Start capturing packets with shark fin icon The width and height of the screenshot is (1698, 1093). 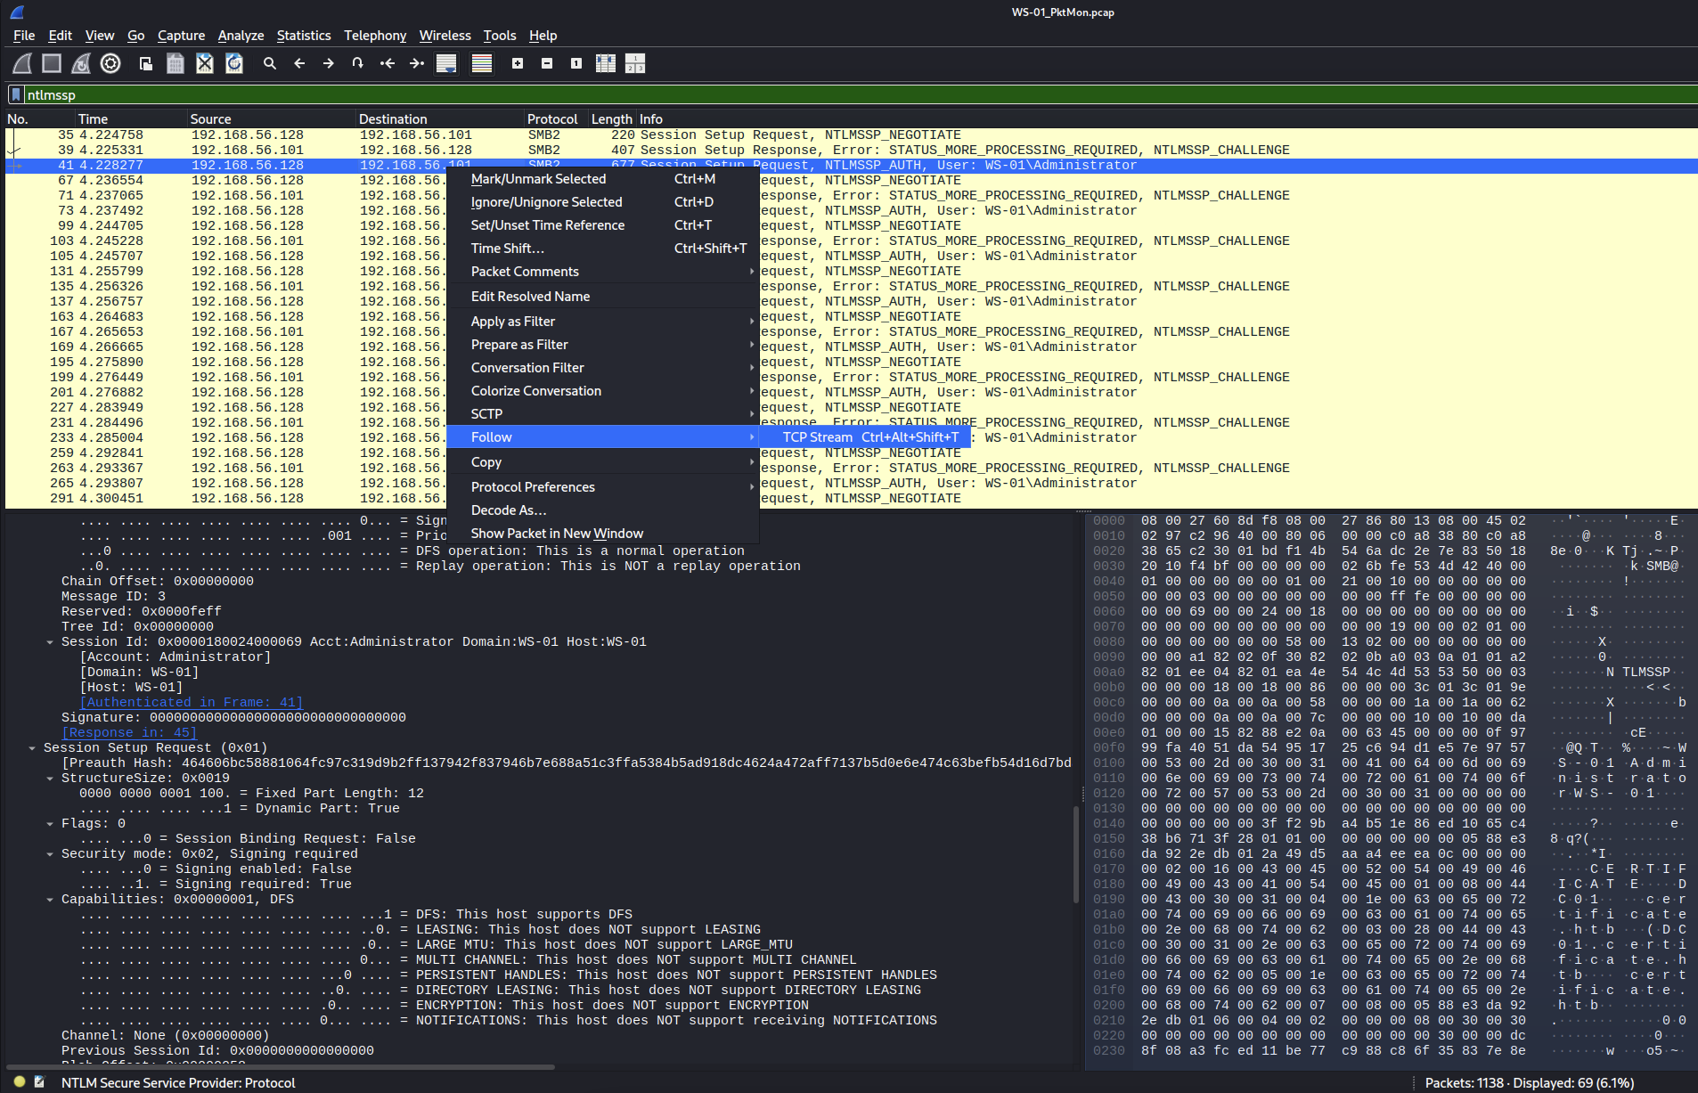click(x=22, y=63)
